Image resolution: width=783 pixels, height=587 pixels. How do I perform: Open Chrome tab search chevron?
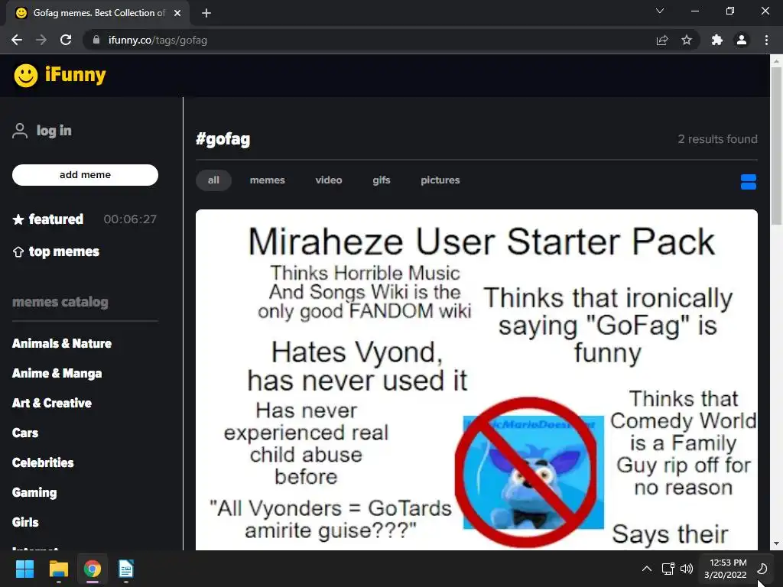pyautogui.click(x=660, y=11)
